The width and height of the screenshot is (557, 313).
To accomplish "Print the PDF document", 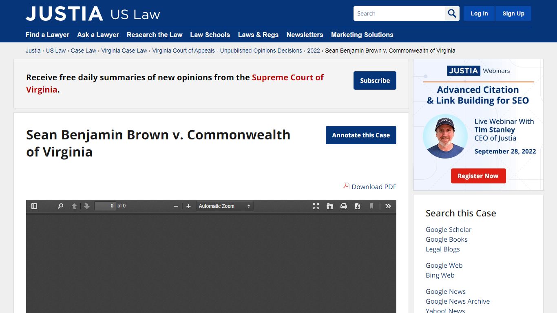I will click(344, 206).
